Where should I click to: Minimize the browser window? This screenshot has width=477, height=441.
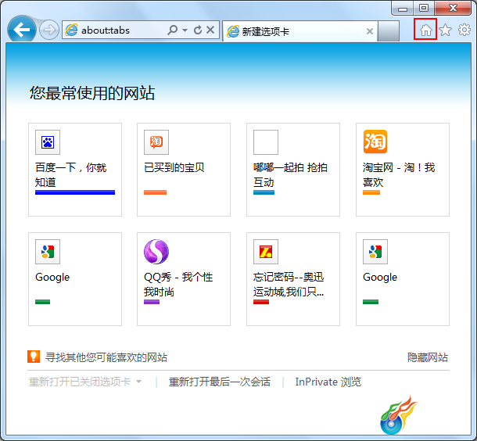click(x=403, y=9)
